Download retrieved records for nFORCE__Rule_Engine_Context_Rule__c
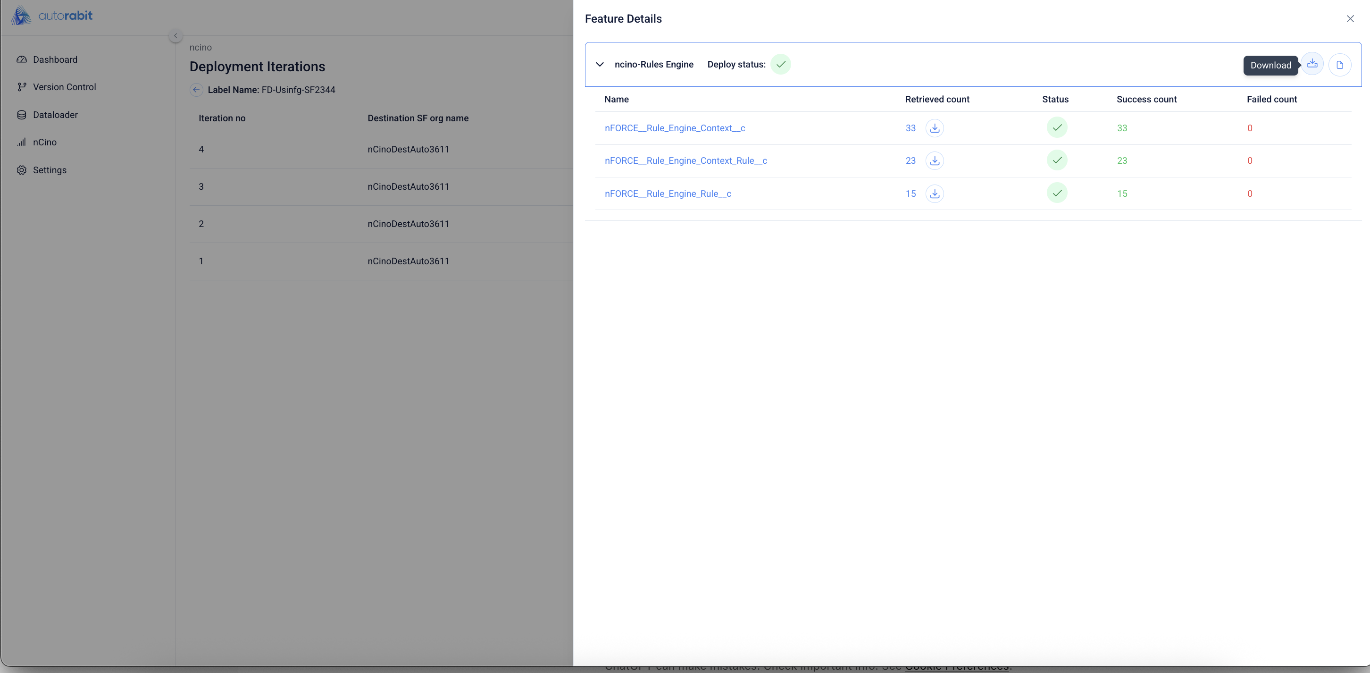This screenshot has width=1370, height=673. click(935, 160)
